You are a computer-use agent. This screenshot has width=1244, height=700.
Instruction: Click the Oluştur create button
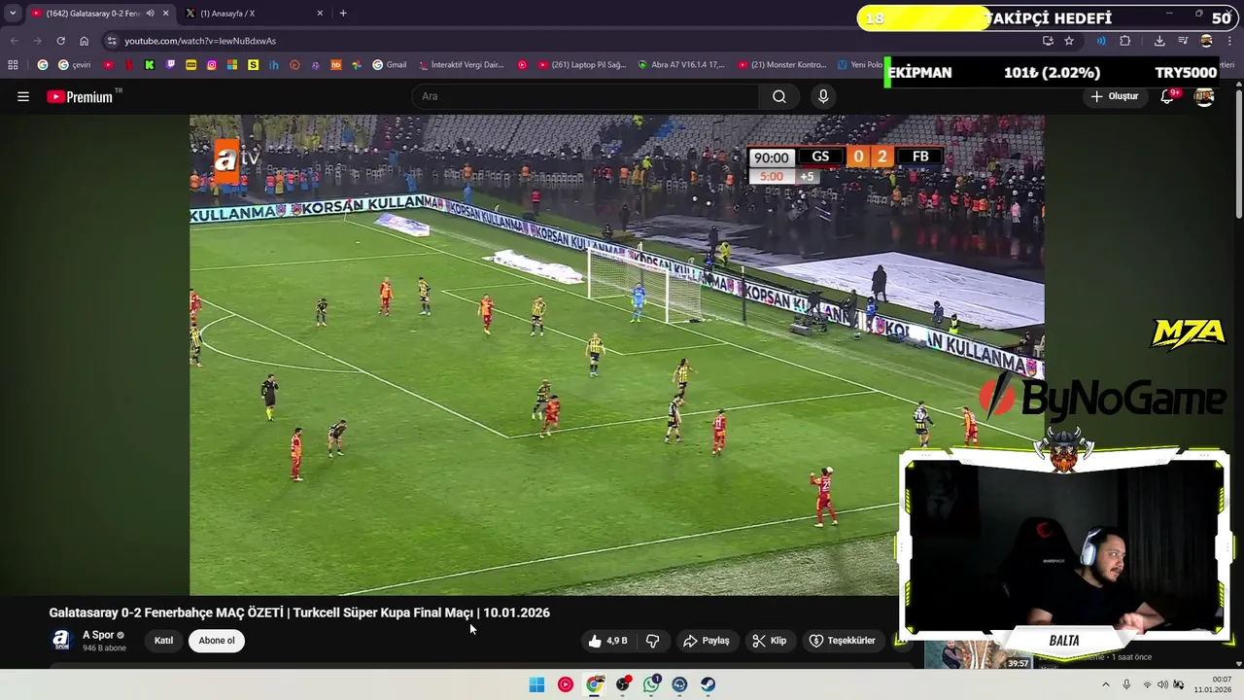click(x=1114, y=96)
